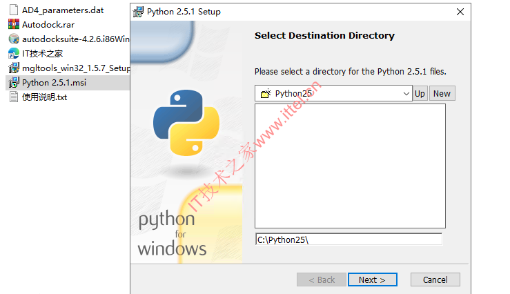This screenshot has width=510, height=294.
Task: Select the AD4_parameters.dat file name
Action: (63, 10)
